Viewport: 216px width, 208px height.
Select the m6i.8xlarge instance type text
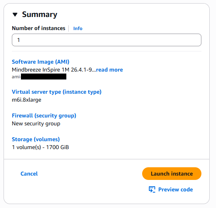coord(26,100)
